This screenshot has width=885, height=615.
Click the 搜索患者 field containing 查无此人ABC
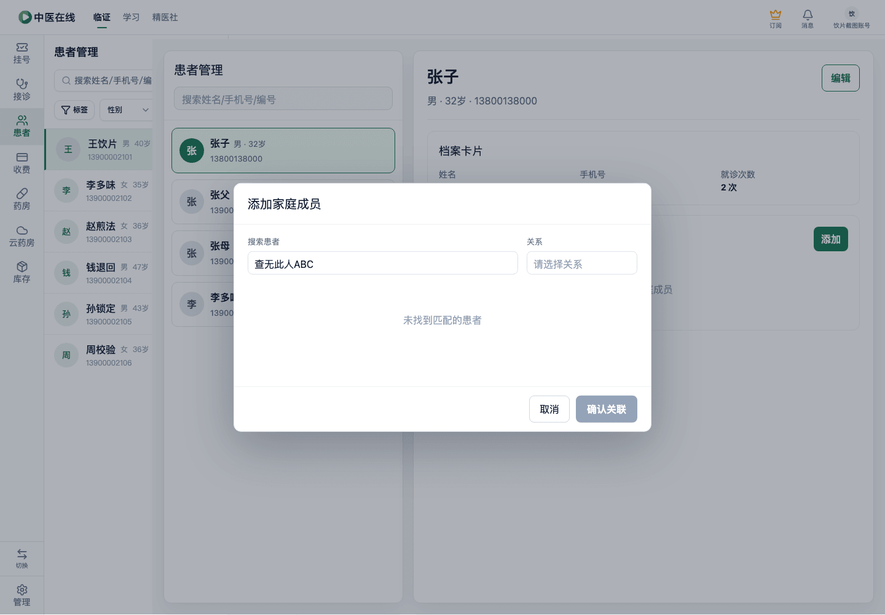point(383,264)
